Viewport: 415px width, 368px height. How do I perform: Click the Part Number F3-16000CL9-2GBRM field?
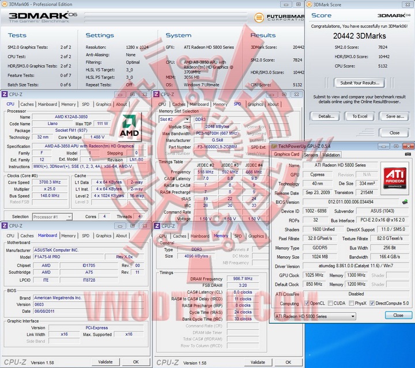pyautogui.click(x=217, y=147)
